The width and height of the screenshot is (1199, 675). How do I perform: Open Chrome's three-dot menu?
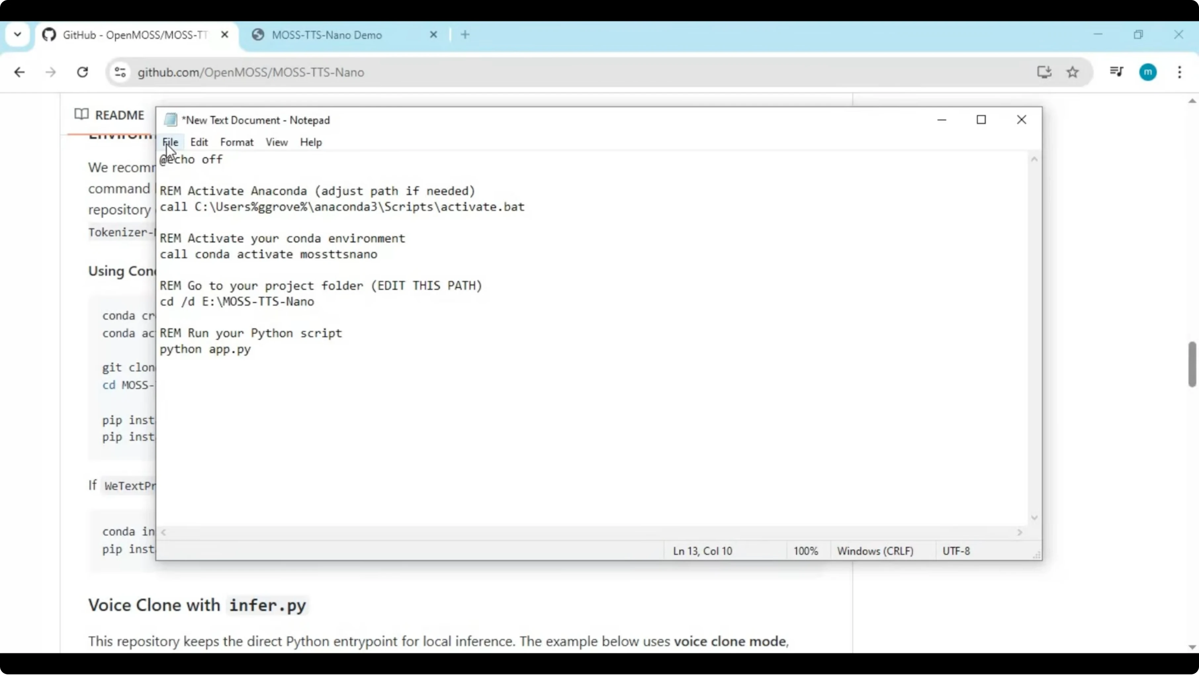pos(1179,72)
